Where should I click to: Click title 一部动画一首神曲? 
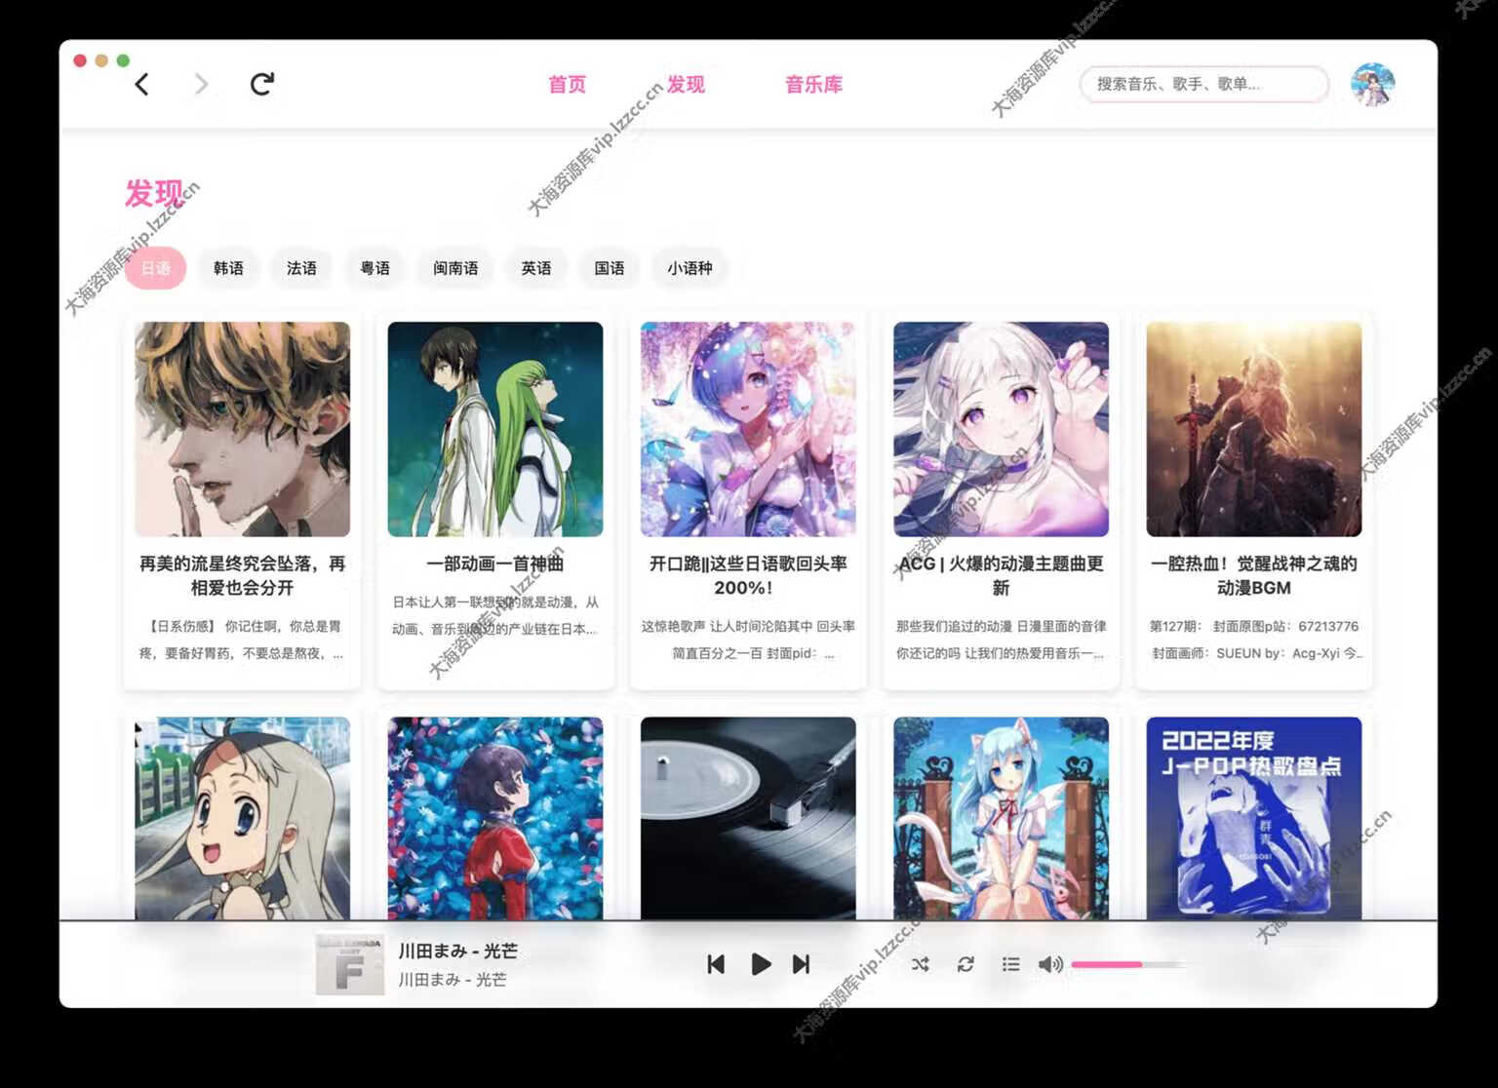495,563
